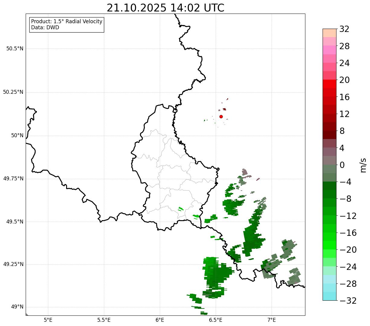Click the colorbar value −28
Image resolution: width=370 pixels, height=326 pixels.
point(348,284)
